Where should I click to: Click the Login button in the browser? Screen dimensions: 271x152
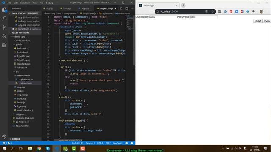tap(266, 21)
